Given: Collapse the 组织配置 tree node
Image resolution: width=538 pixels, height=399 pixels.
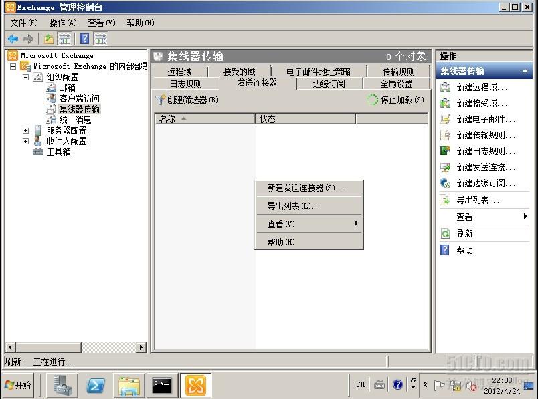Looking at the screenshot, I should [x=25, y=77].
